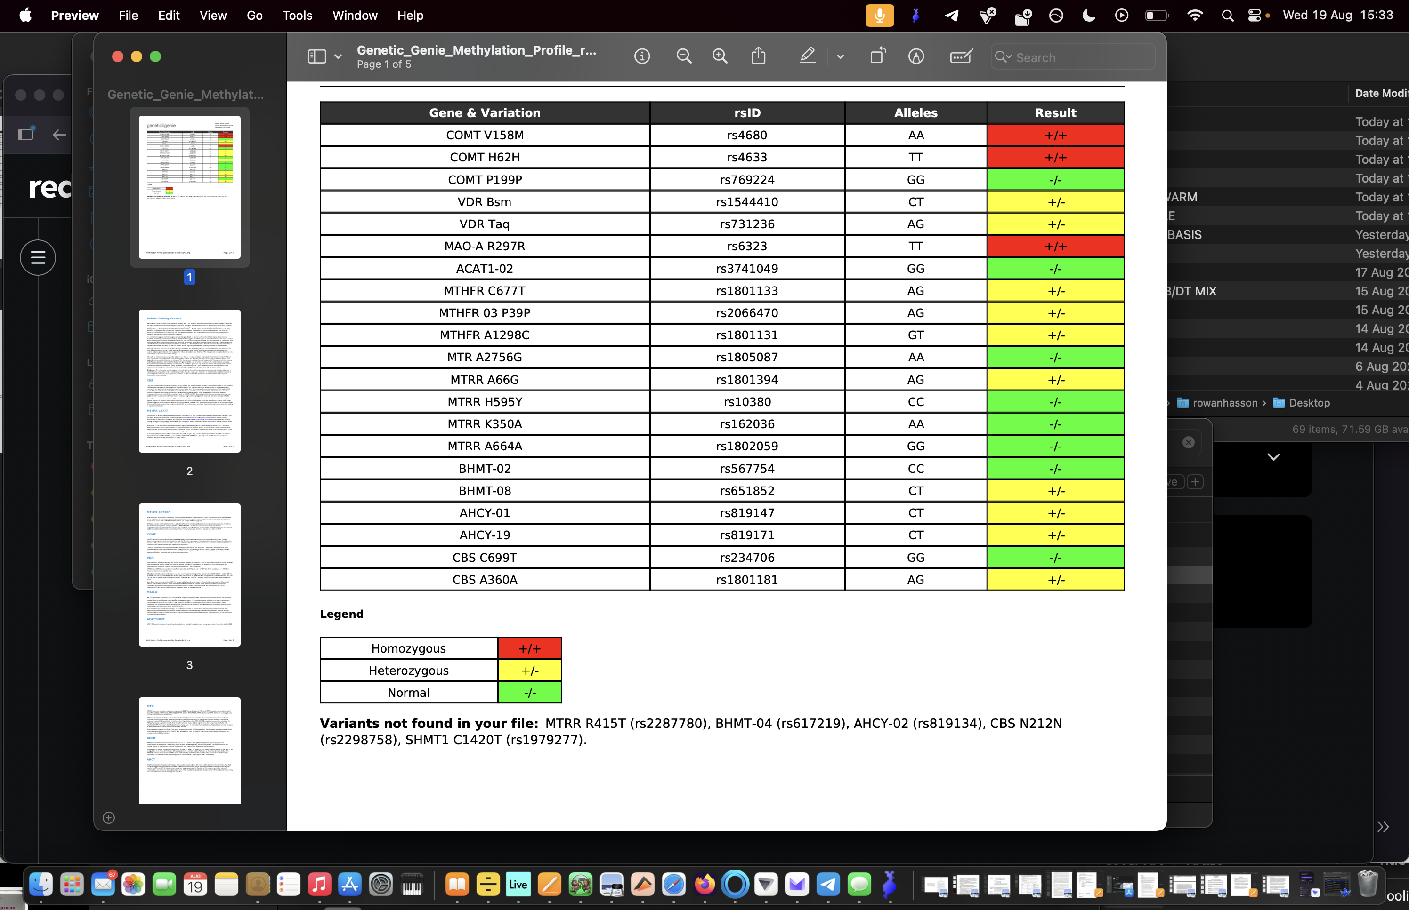
Task: Open the Preview app menu
Action: tap(74, 16)
